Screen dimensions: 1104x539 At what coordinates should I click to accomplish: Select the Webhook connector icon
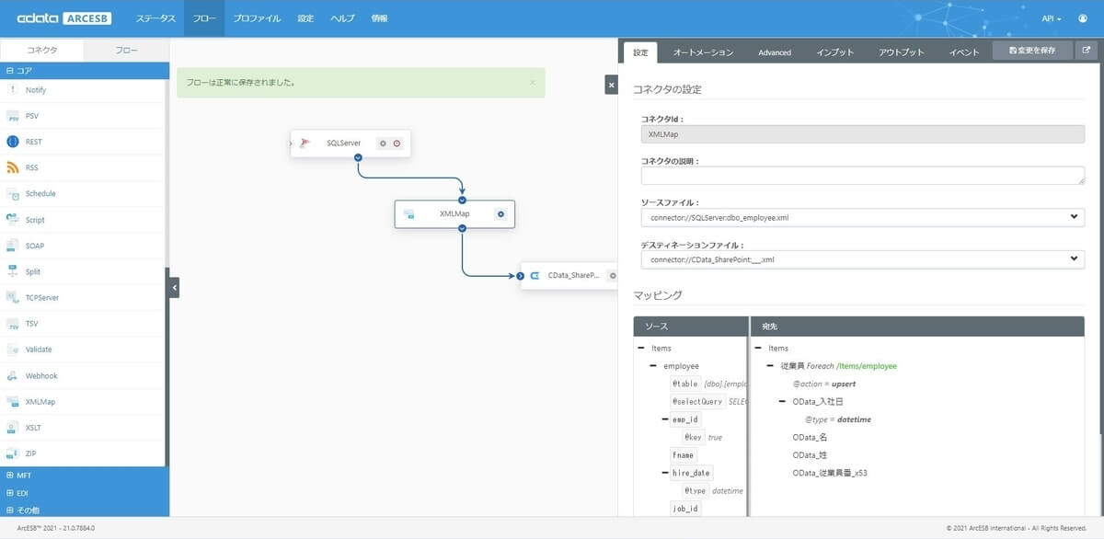click(x=13, y=375)
